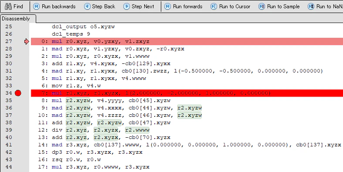Viewport: 343px width, 172px height.
Task: Select instruction 1: mad r0.xyz line
Action: coord(113,49)
